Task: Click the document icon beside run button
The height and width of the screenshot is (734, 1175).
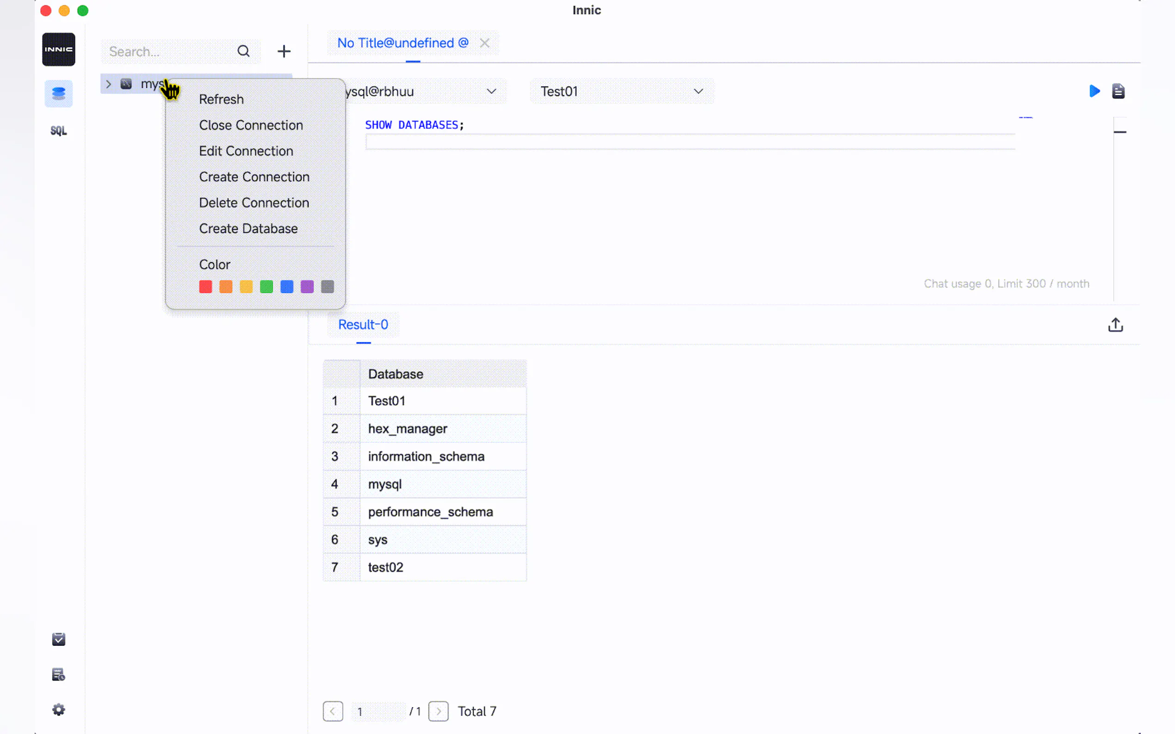Action: click(1118, 91)
